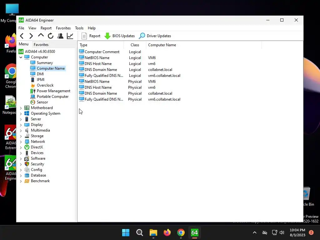Open My Computer desktop icon
The image size is (320, 240).
click(12, 13)
